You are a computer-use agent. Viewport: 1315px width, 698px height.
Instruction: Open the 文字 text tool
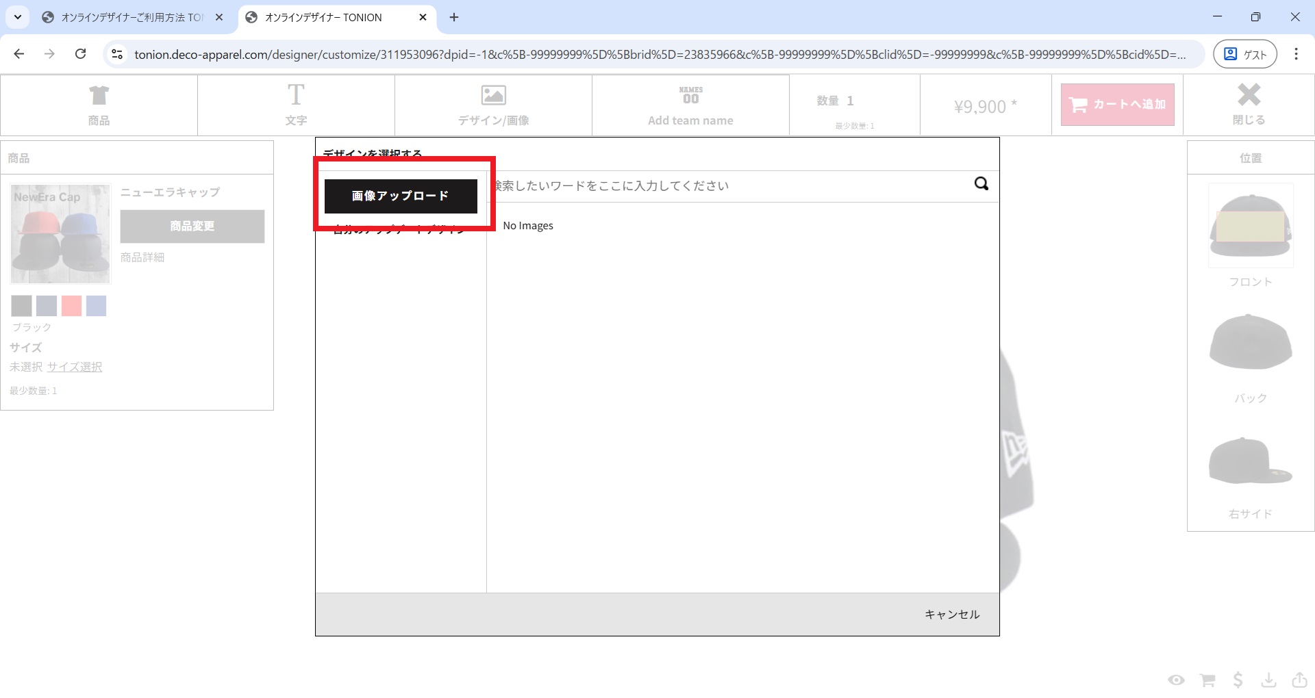coord(296,105)
